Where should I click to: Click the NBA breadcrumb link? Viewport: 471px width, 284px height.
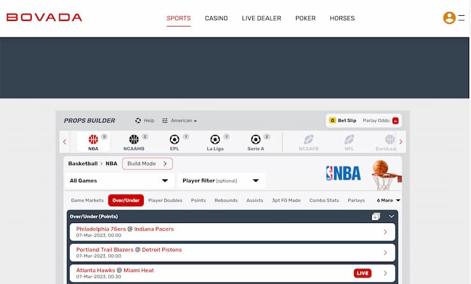[111, 163]
